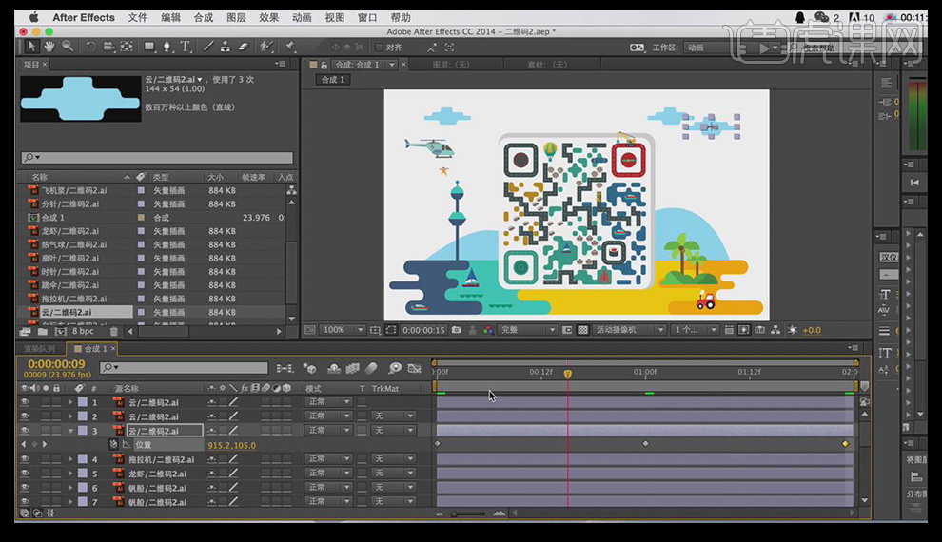Click the Puppet Pin tool
942x542 pixels.
point(289,46)
